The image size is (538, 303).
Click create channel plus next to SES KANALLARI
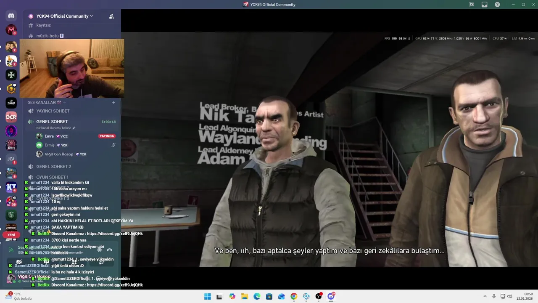click(x=113, y=102)
